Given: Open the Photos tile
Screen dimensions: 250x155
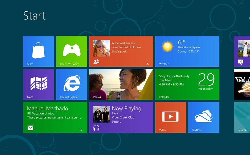Looking at the screenshot, I should [121, 84].
